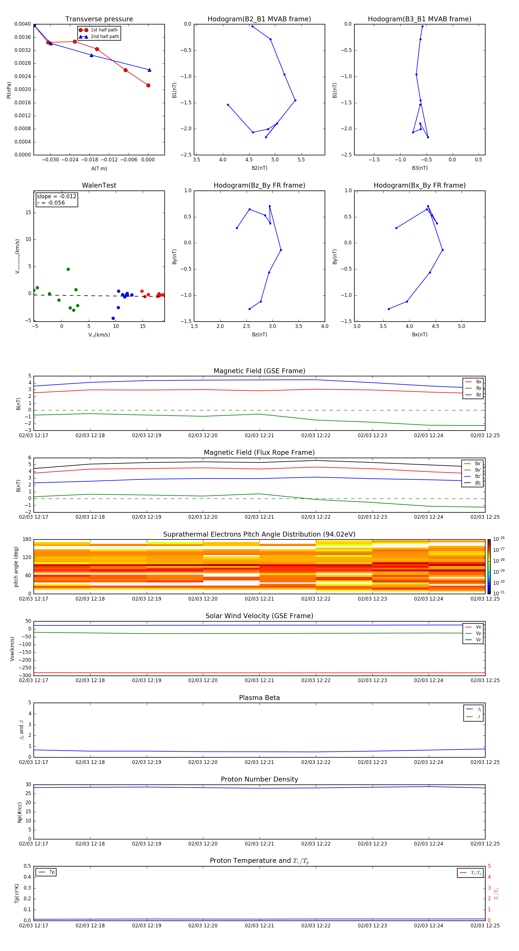Click the 'Hodogram(B3_B1 MVAB frame)' title
The image size is (519, 951).
coord(420,19)
